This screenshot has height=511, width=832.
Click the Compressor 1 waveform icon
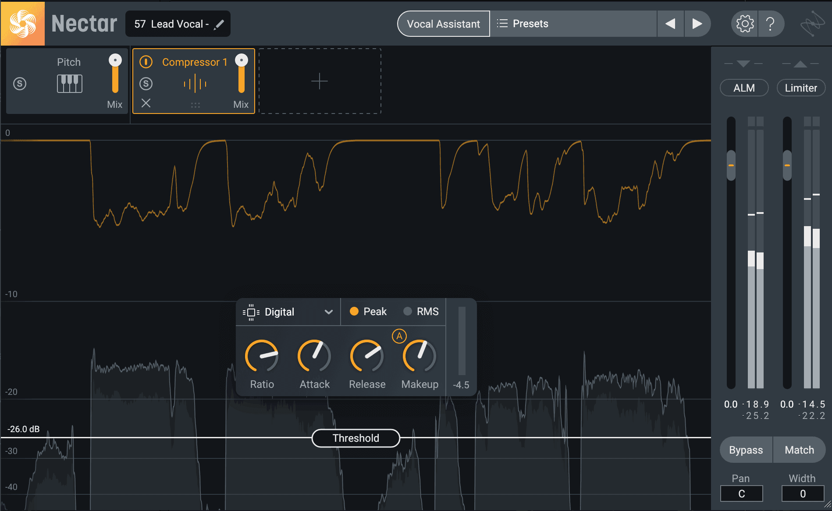195,84
